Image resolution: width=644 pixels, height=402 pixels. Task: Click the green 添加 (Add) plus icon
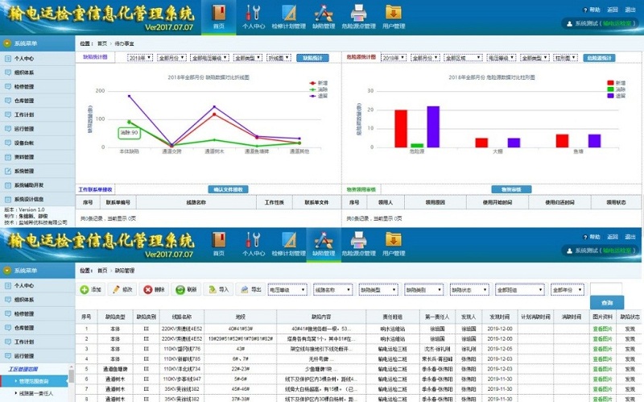85,289
